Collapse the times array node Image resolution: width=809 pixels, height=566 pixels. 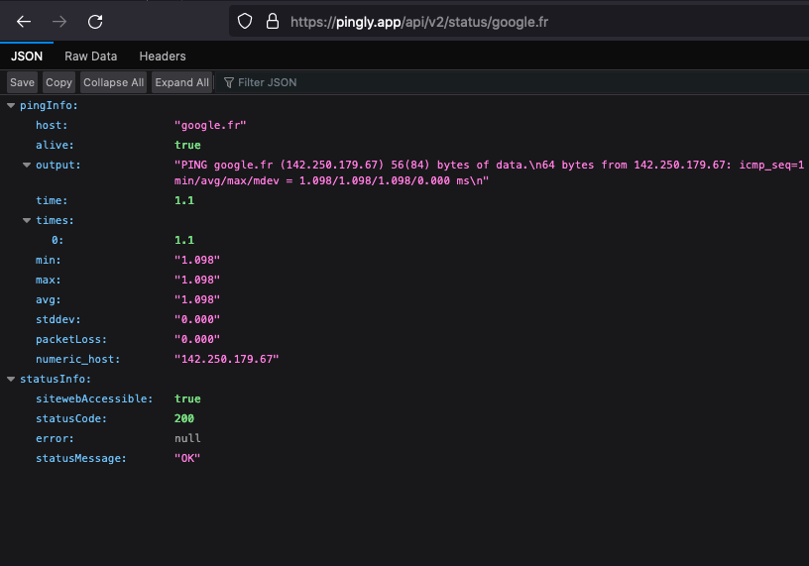(x=27, y=220)
